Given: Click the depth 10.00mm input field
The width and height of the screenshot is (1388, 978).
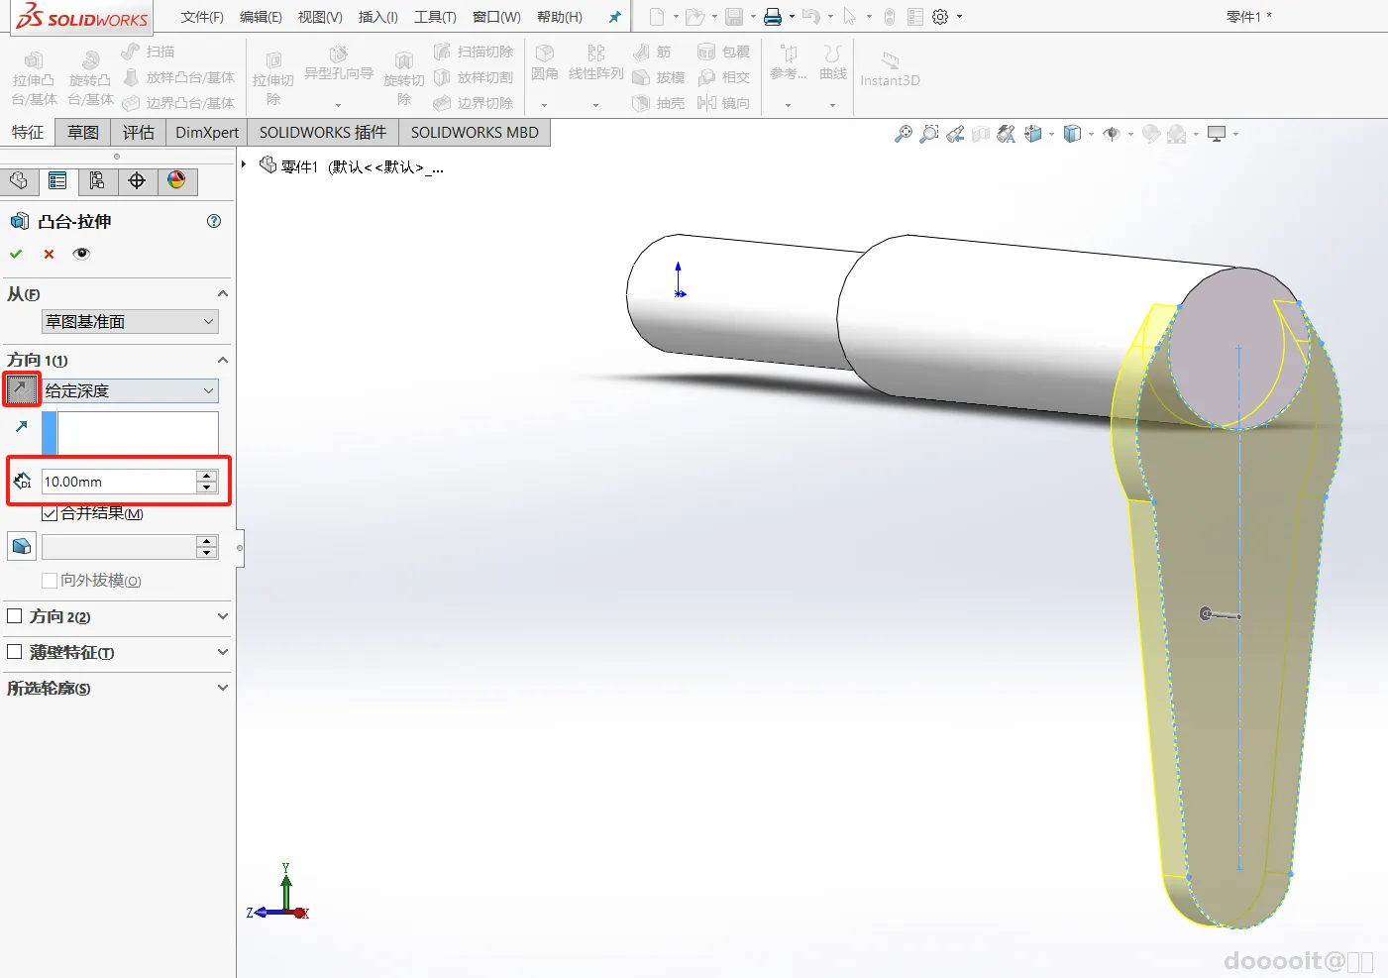Looking at the screenshot, I should coord(119,482).
